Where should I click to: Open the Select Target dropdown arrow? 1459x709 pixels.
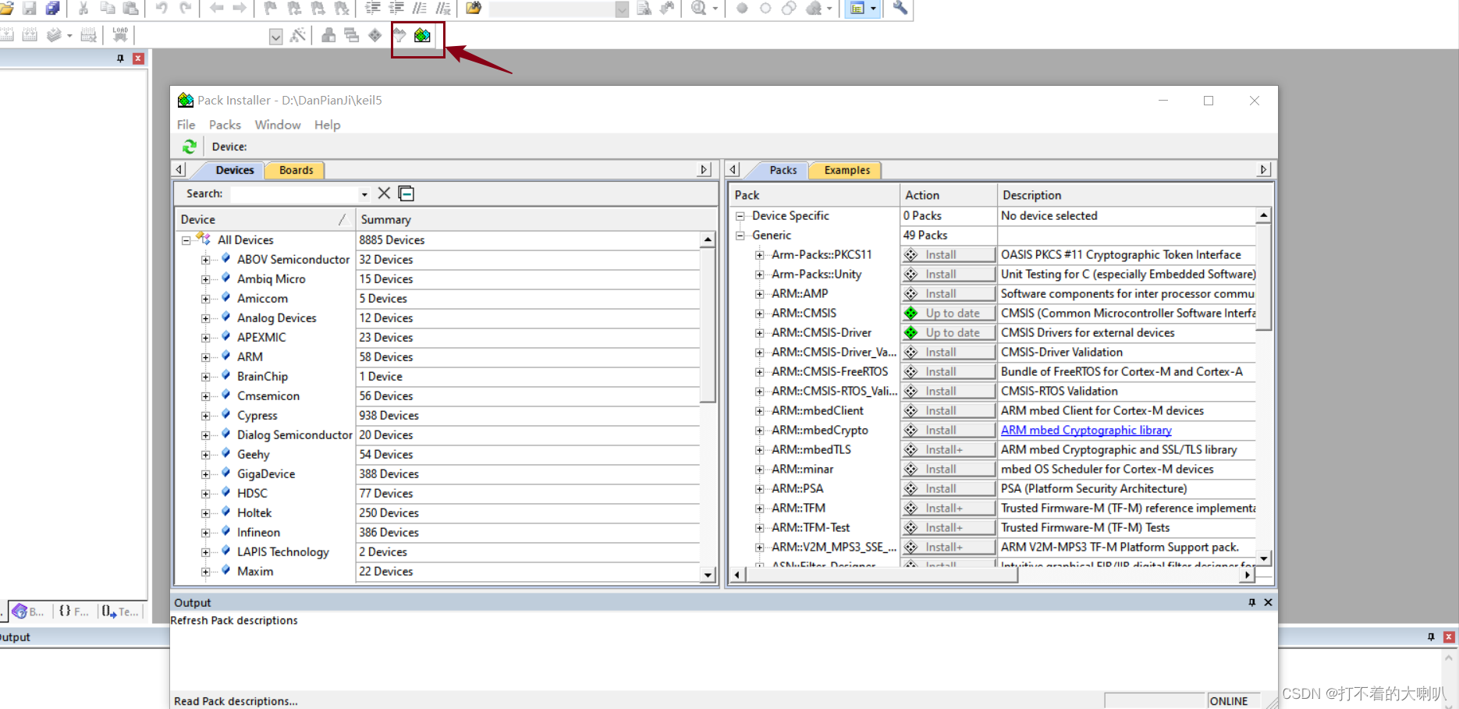tap(275, 37)
